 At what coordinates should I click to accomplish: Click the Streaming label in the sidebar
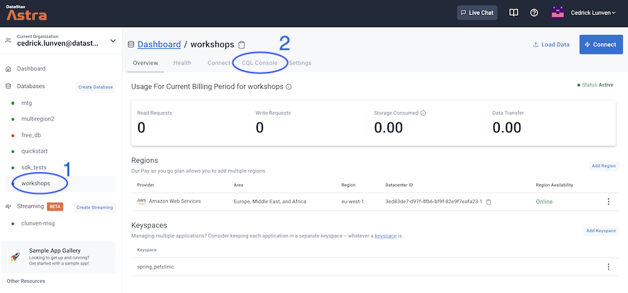point(30,206)
